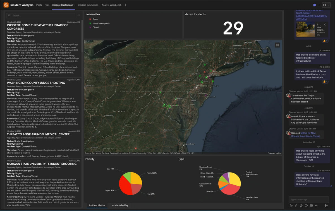Toggle Open incidents in the legend
Screen dimensions: 335x211
pyautogui.click(x=94, y=19)
